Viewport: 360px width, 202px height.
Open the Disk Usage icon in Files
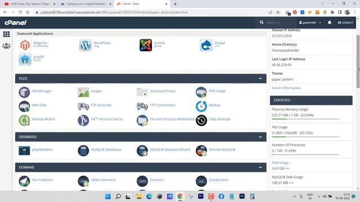tap(201, 92)
